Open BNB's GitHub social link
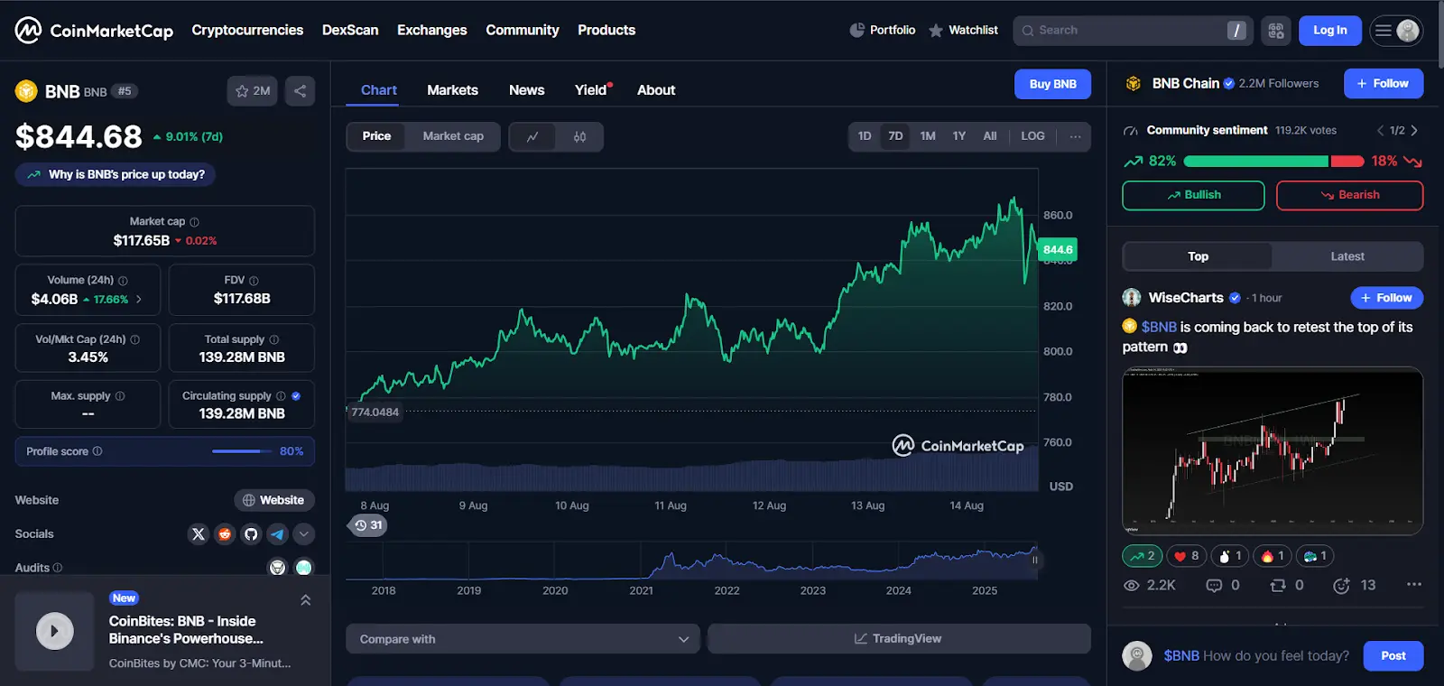Image resolution: width=1444 pixels, height=686 pixels. pyautogui.click(x=251, y=534)
